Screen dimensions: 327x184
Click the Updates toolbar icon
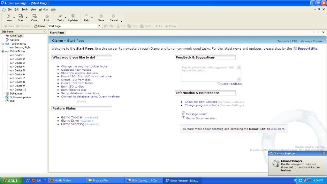(x=73, y=18)
